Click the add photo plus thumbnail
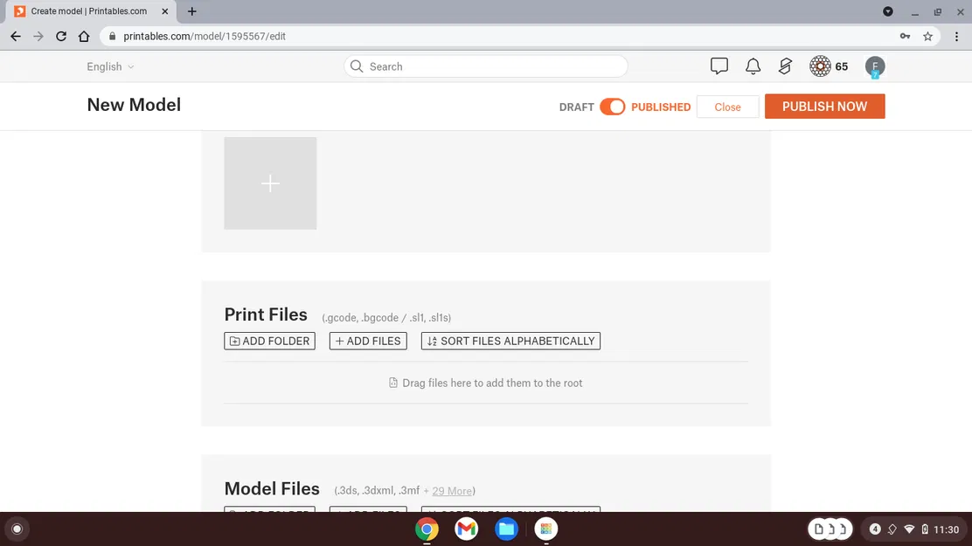The height and width of the screenshot is (546, 972). click(x=270, y=183)
